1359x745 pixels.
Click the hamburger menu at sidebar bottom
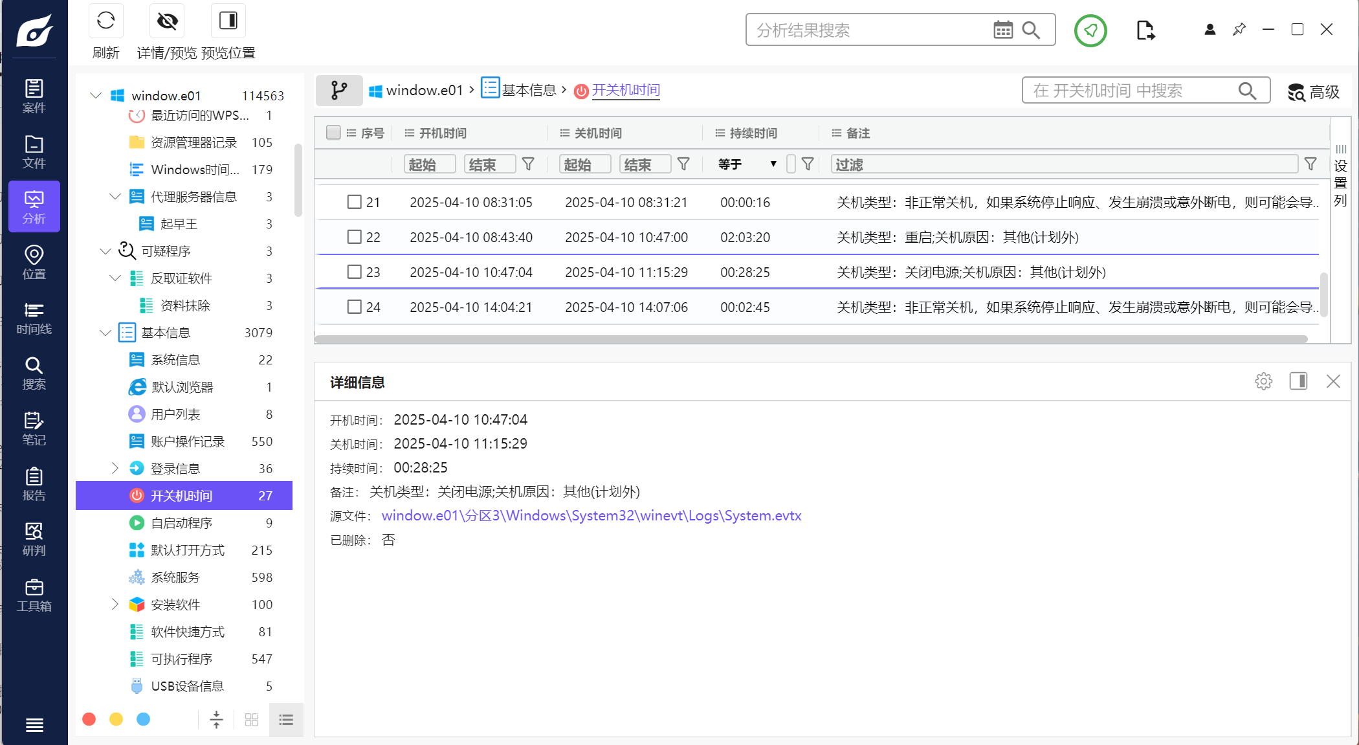34,725
